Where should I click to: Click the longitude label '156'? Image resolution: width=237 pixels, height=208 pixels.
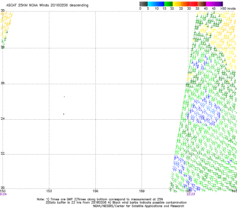95,191
